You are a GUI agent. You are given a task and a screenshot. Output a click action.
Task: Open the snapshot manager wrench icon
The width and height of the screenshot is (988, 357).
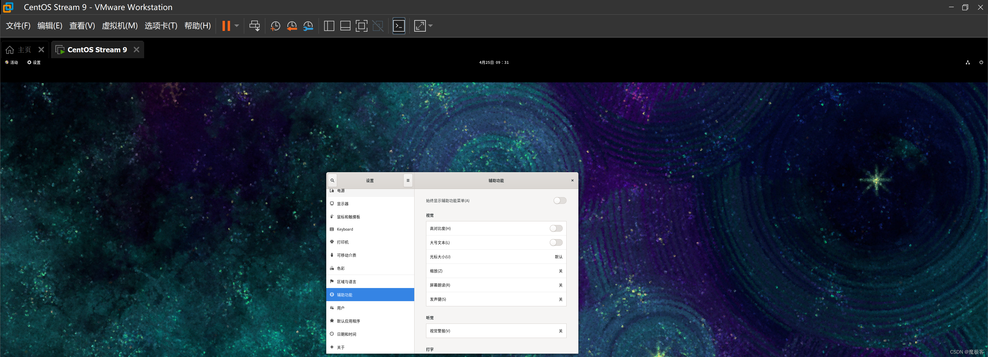[x=308, y=26]
